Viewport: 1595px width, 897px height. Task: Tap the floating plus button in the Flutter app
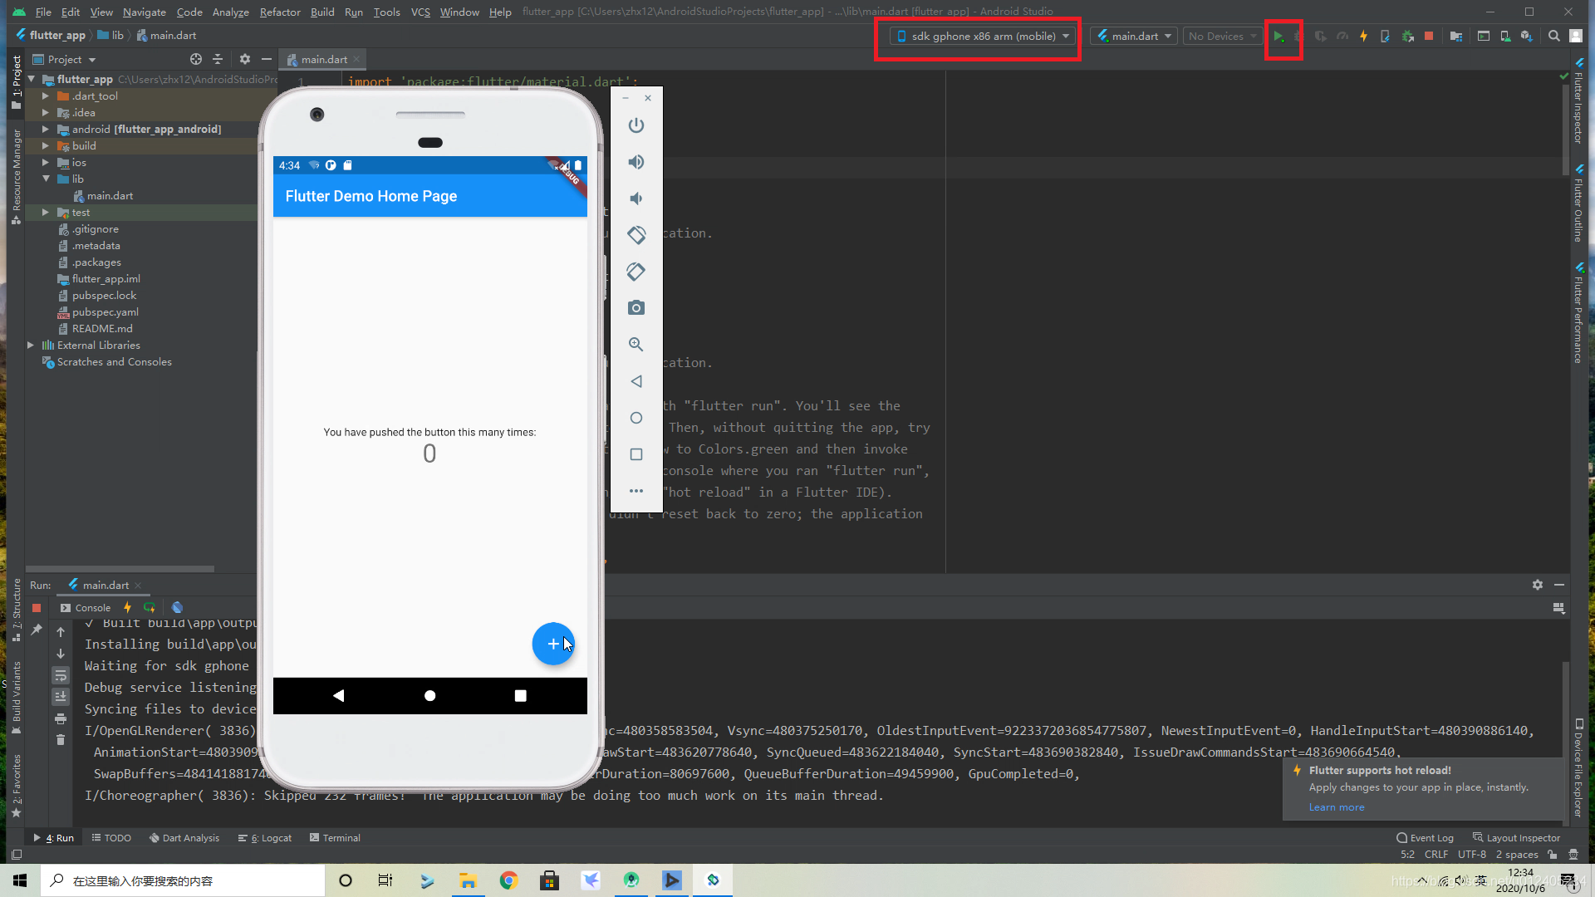[x=553, y=644]
